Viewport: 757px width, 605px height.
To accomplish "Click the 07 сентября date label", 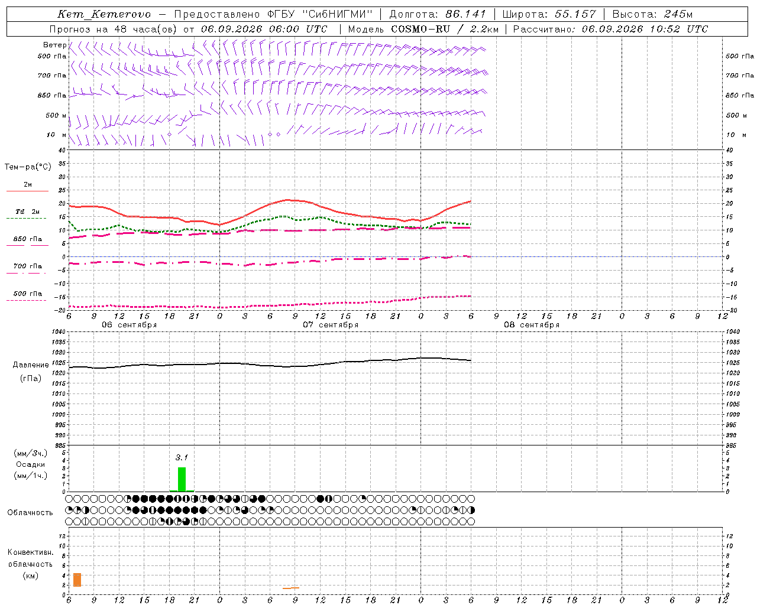I will point(331,324).
